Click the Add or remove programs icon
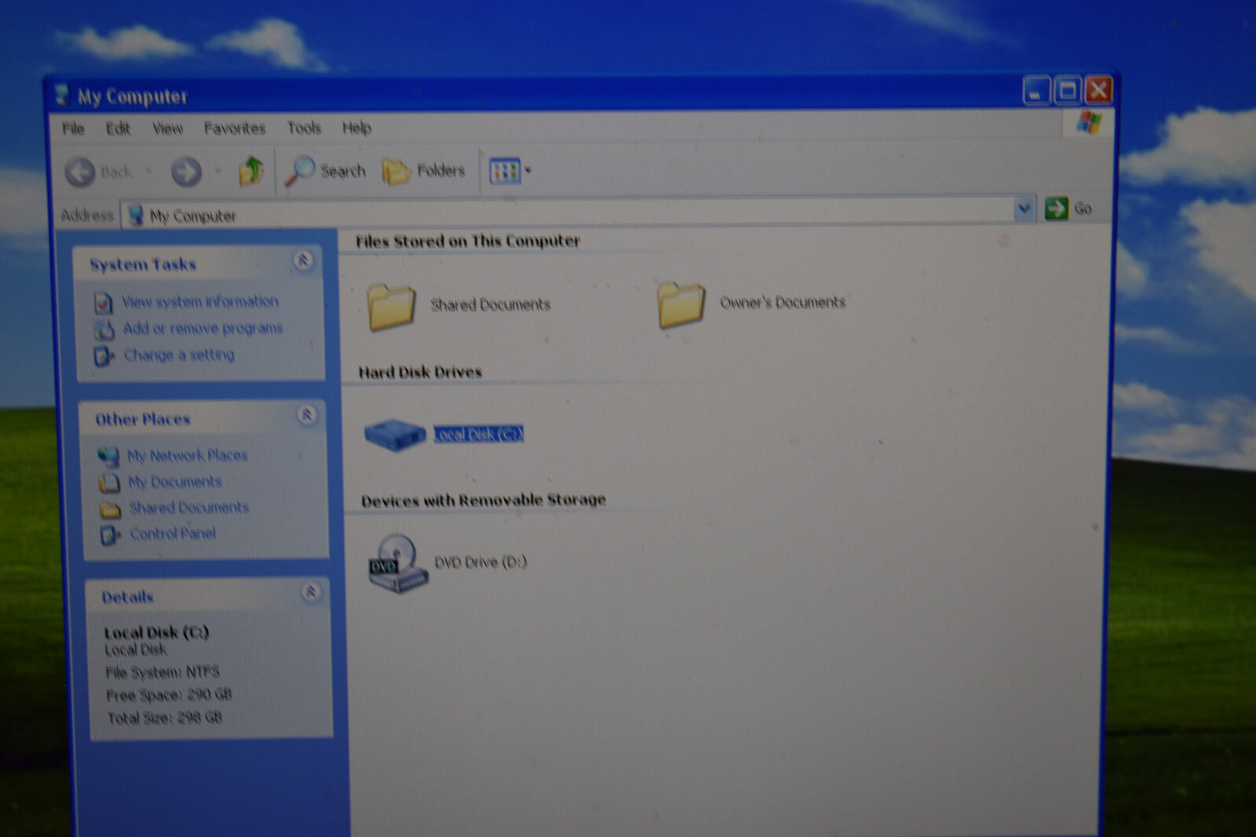 tap(104, 329)
